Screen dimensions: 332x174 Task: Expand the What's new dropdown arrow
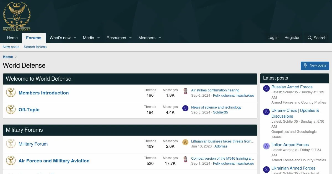tap(75, 38)
